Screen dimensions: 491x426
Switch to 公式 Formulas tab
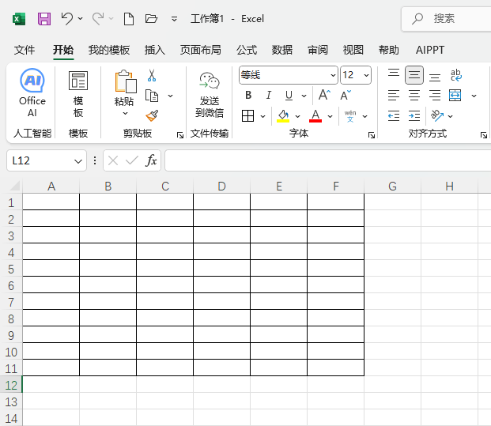[x=247, y=50]
